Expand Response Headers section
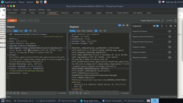The height and width of the screenshot is (103, 183). pyautogui.click(x=154, y=58)
